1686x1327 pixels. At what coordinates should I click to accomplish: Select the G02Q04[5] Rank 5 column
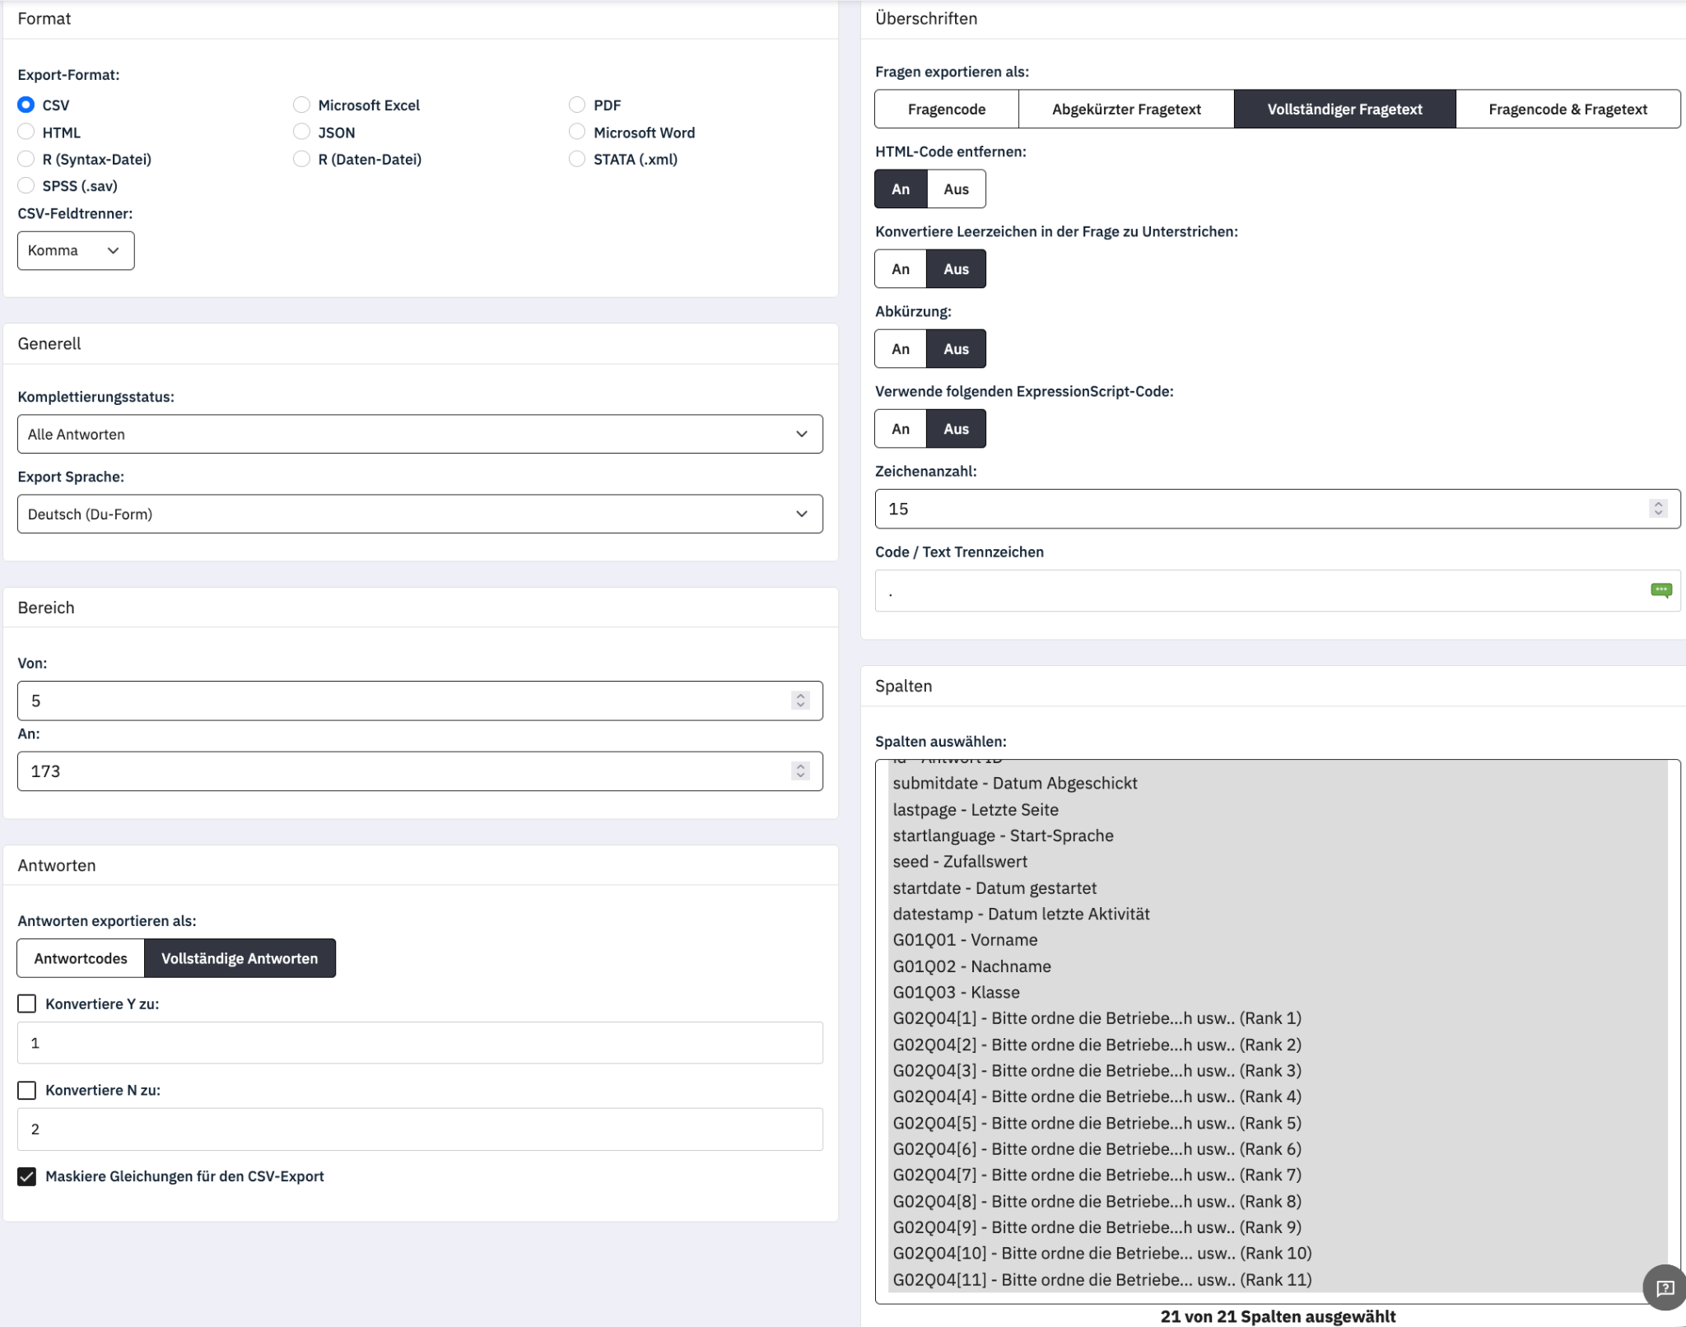pyautogui.click(x=1278, y=1123)
